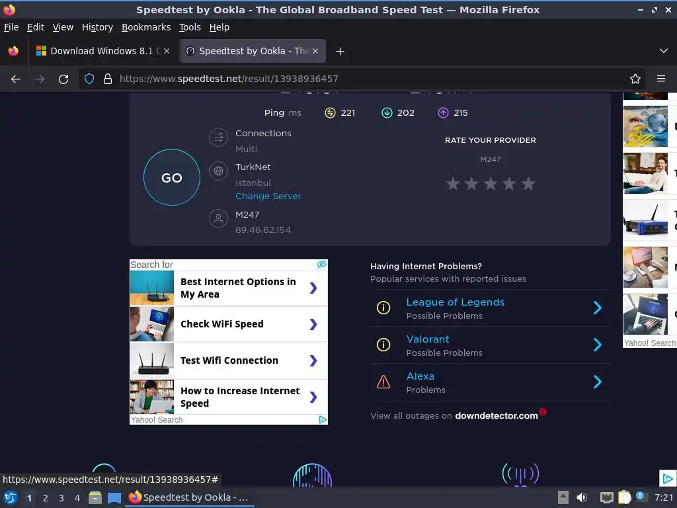Screen dimensions: 677x508
Task: Click chevron next to Test Wifi Connection
Action: [x=313, y=360]
